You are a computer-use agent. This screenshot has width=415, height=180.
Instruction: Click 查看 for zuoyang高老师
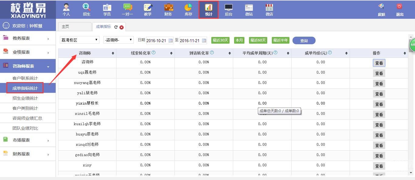(x=379, y=84)
